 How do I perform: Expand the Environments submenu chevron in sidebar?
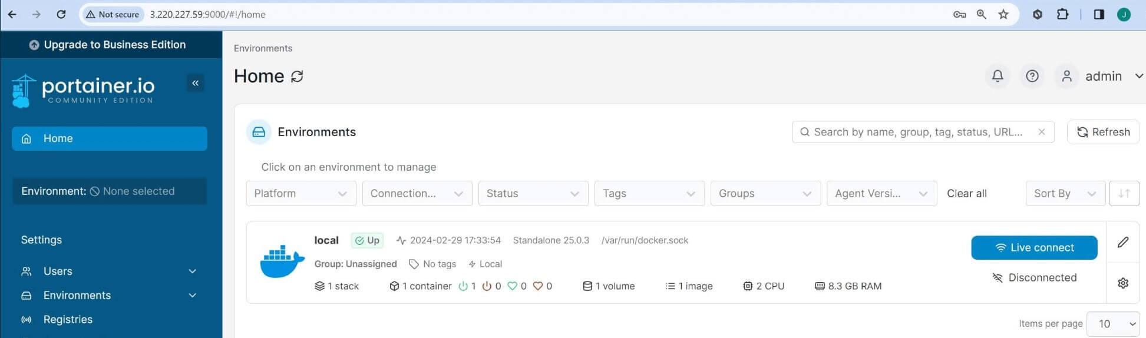click(x=192, y=296)
